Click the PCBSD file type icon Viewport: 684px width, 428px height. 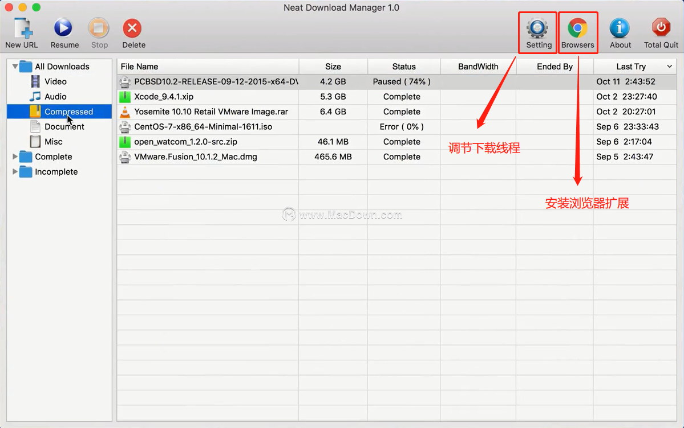click(125, 81)
